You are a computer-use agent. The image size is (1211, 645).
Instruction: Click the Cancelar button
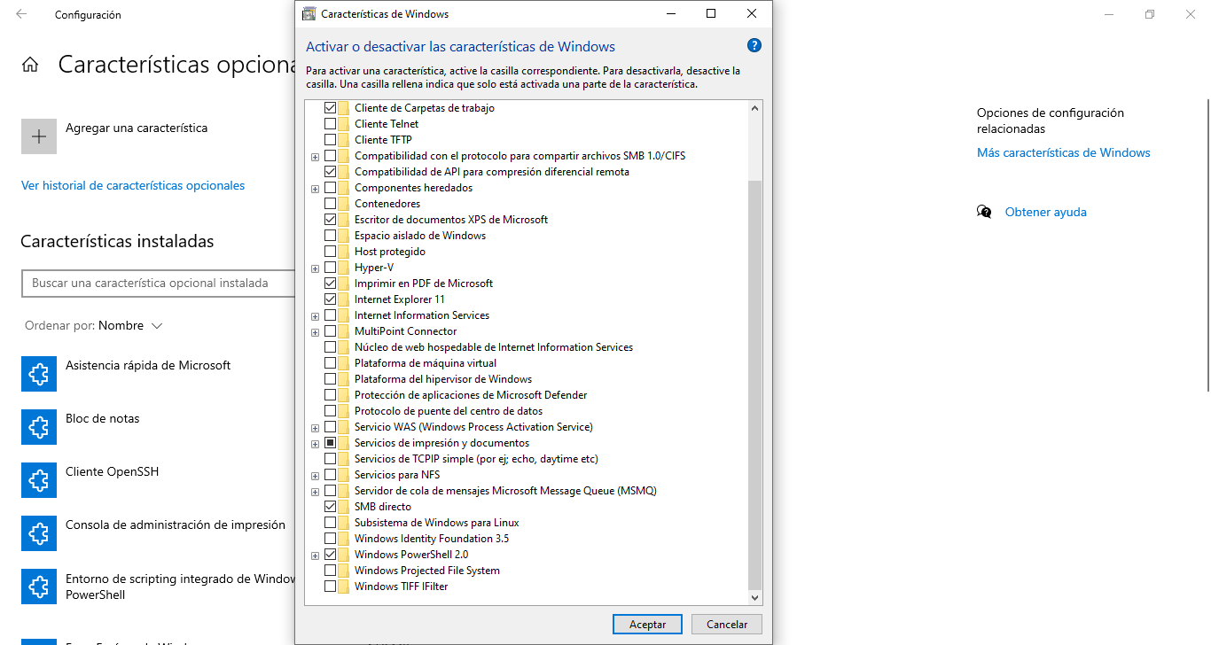coord(727,624)
